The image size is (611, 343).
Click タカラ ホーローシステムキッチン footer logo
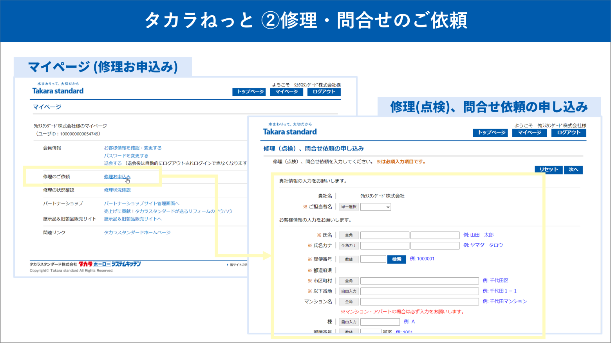110,264
